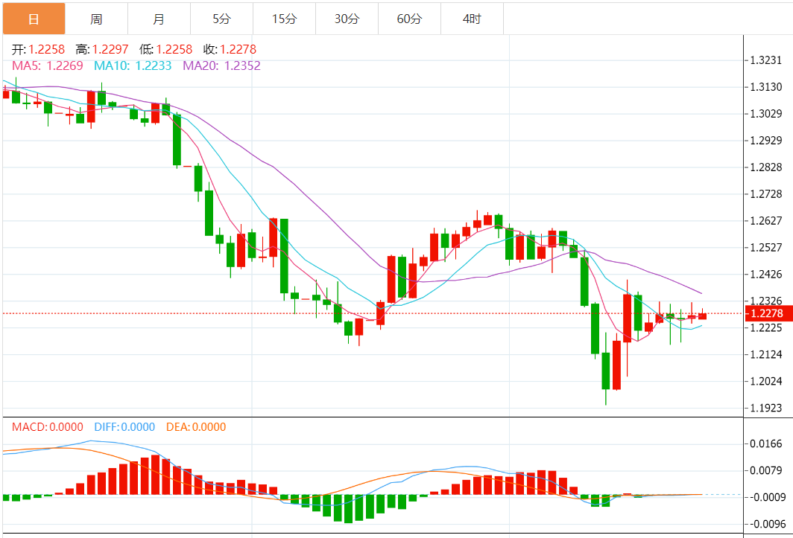Screen dimensions: 793x538
Task: Click the tallest green MACD histogram bar
Action: click(349, 509)
